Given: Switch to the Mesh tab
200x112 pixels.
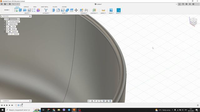Looking at the screenshot, I should tap(35, 7).
